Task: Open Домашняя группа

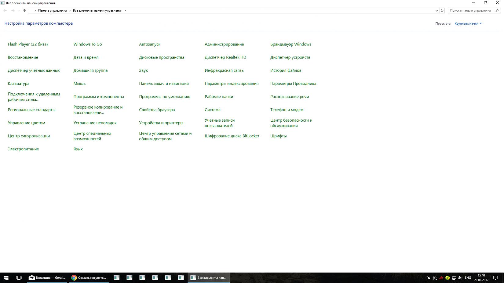Action: [90, 70]
